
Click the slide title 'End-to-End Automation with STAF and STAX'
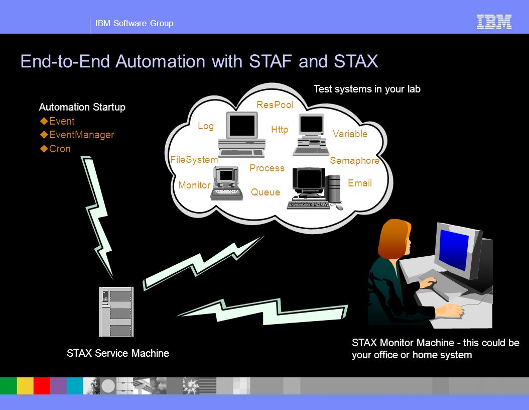(199, 61)
